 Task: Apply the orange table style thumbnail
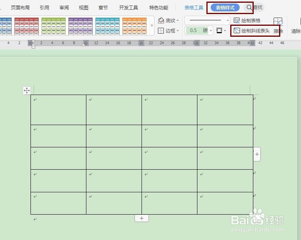point(134,26)
